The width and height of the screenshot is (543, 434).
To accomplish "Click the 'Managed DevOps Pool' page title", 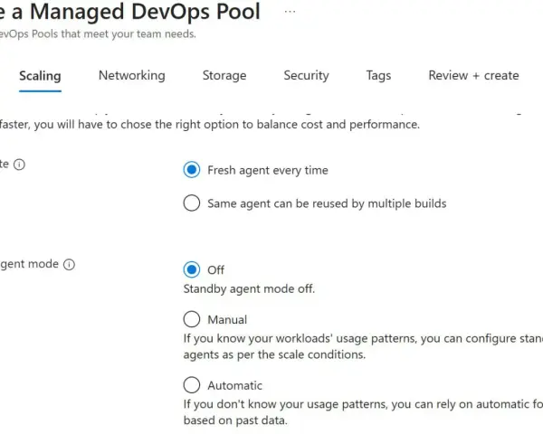I will [145, 12].
